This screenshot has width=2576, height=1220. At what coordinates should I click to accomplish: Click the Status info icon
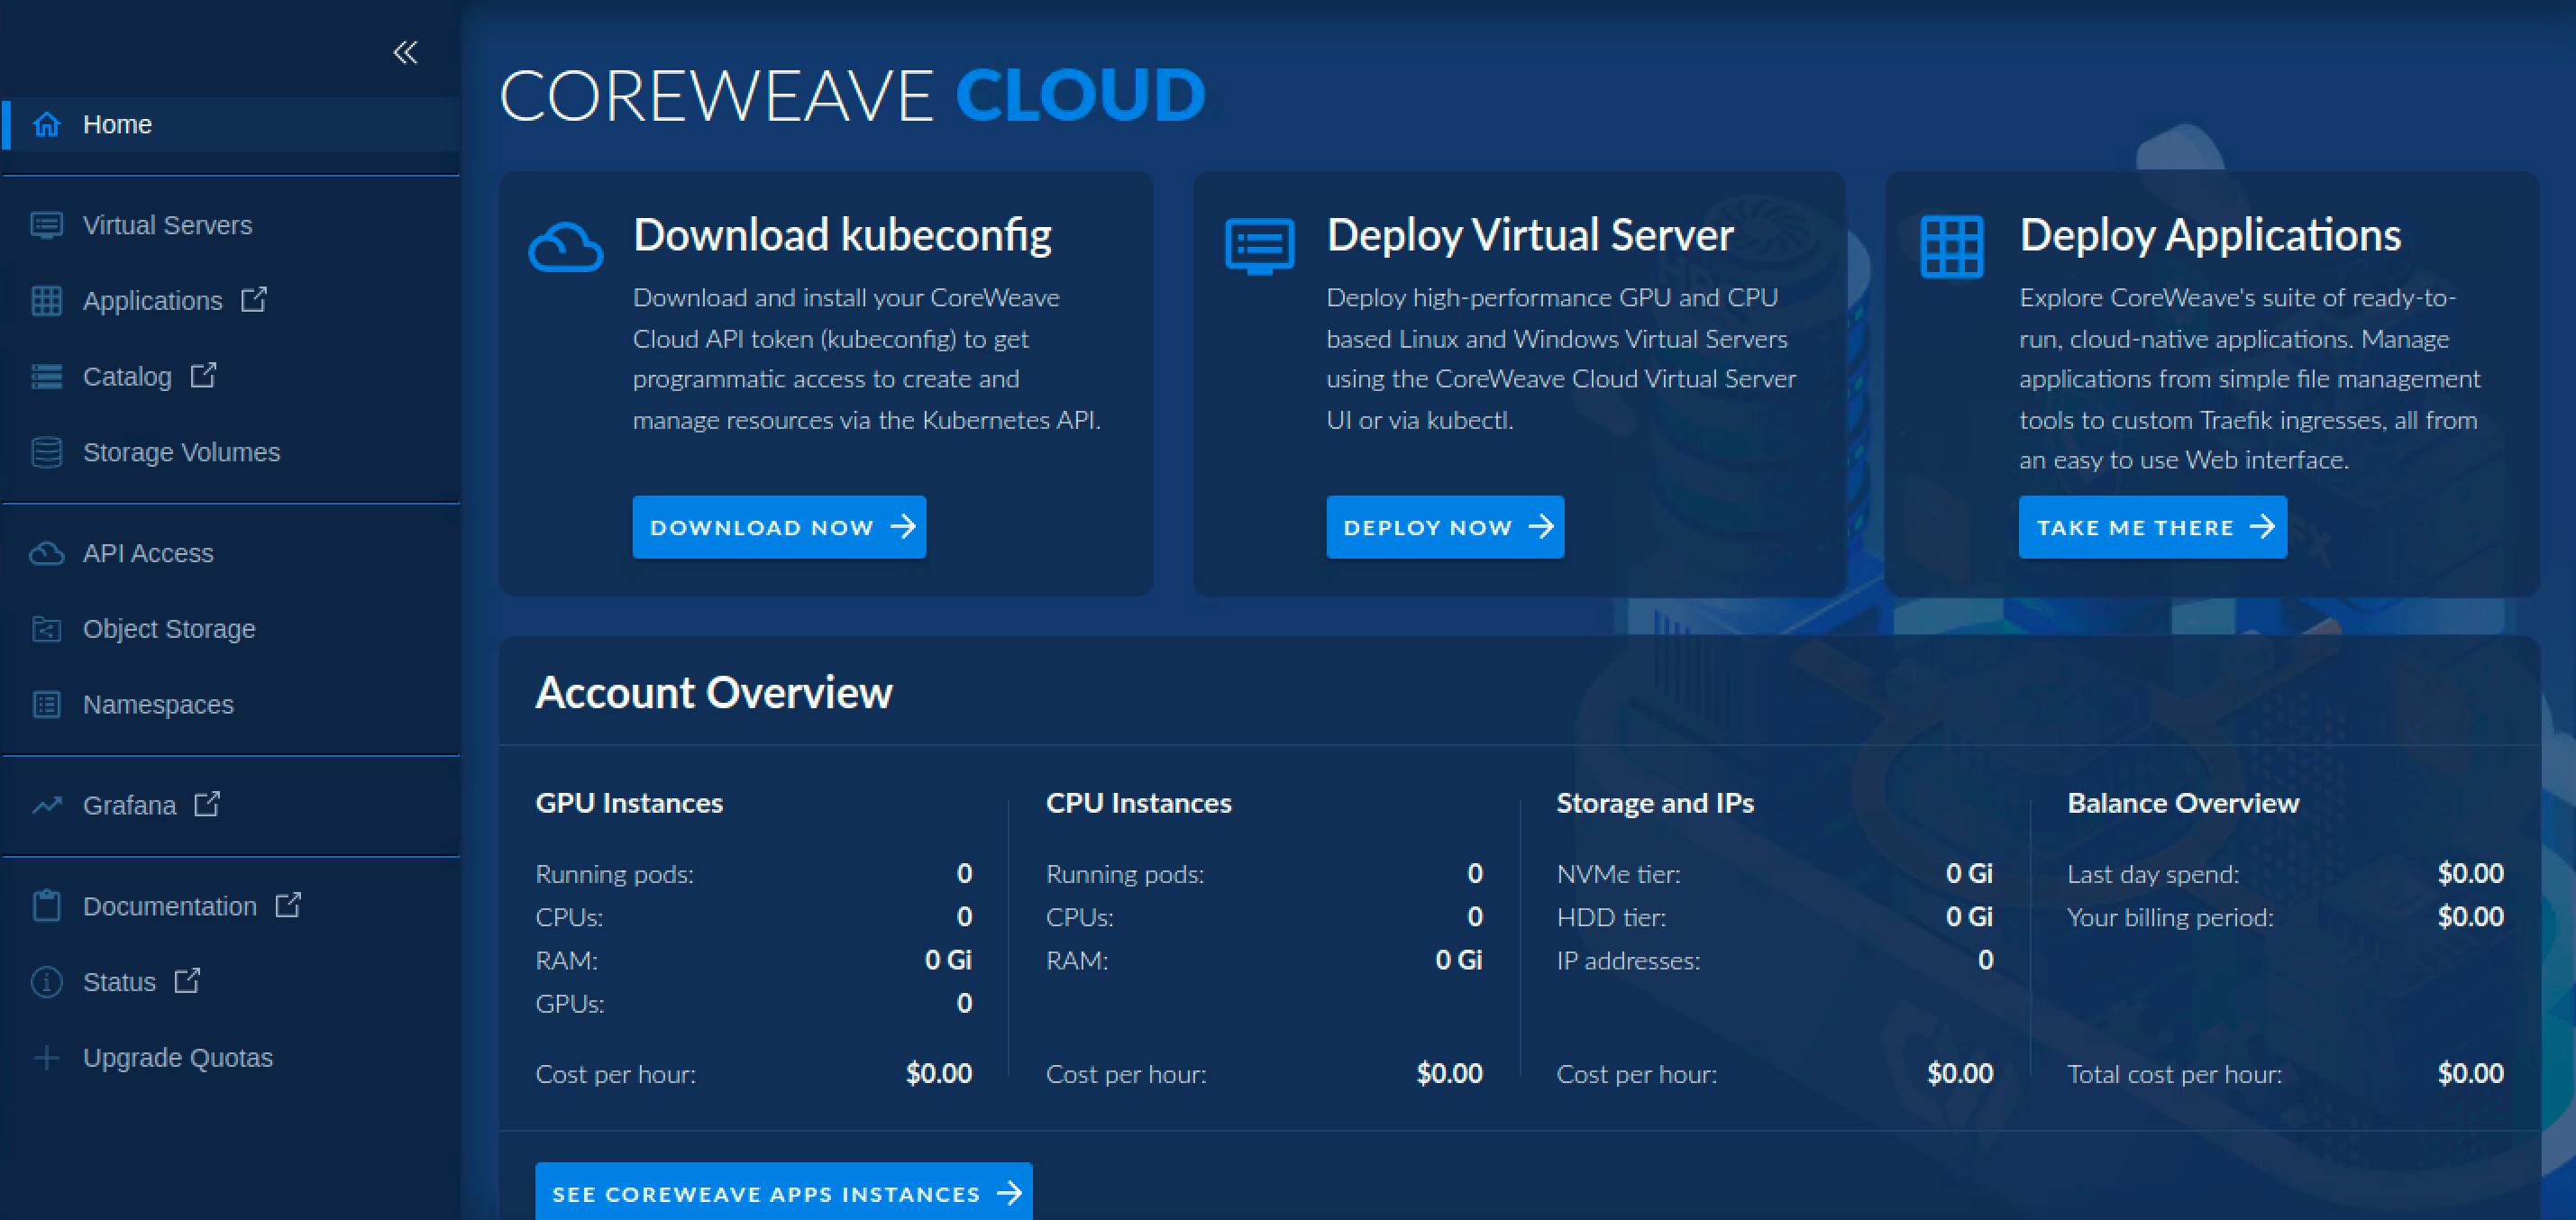(x=46, y=982)
